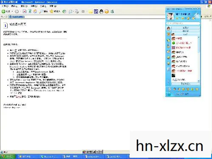Open the QQ contact with green avatar
The height and width of the screenshot is (159, 212).
pyautogui.click(x=184, y=43)
